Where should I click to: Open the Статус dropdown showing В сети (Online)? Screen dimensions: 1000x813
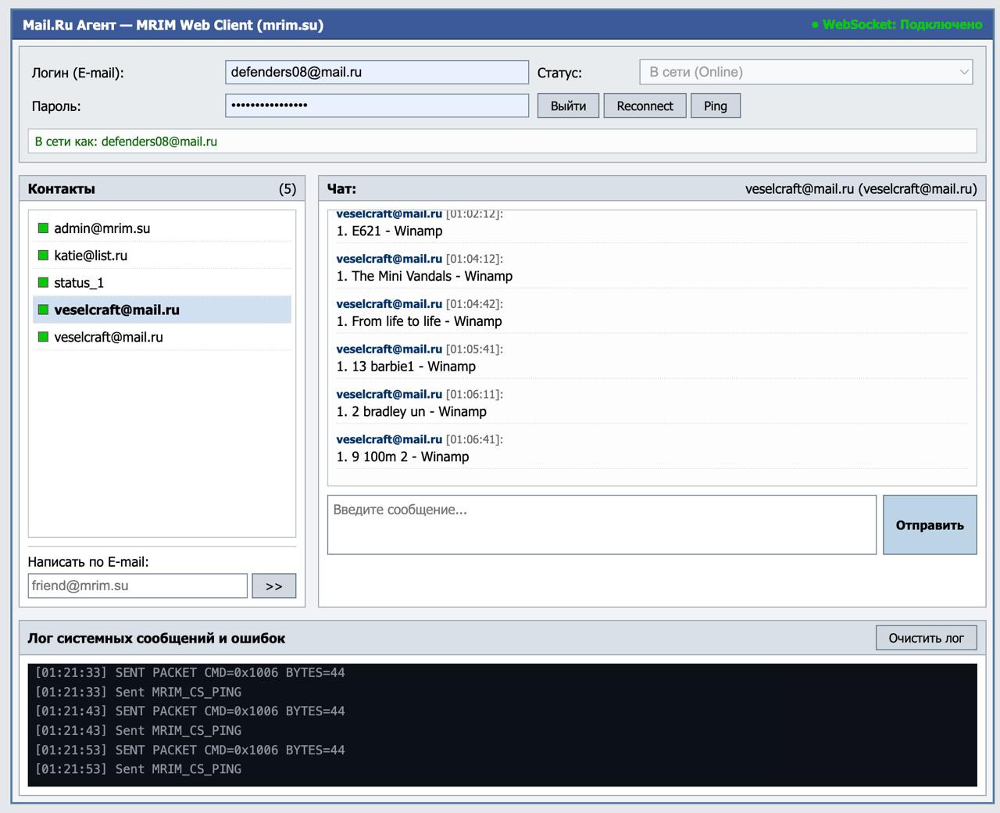(x=806, y=72)
